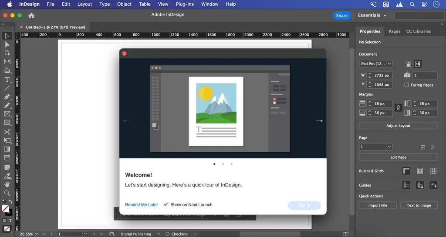The height and width of the screenshot is (237, 446).
Task: Click the Adjust Layout button
Action: tap(398, 126)
